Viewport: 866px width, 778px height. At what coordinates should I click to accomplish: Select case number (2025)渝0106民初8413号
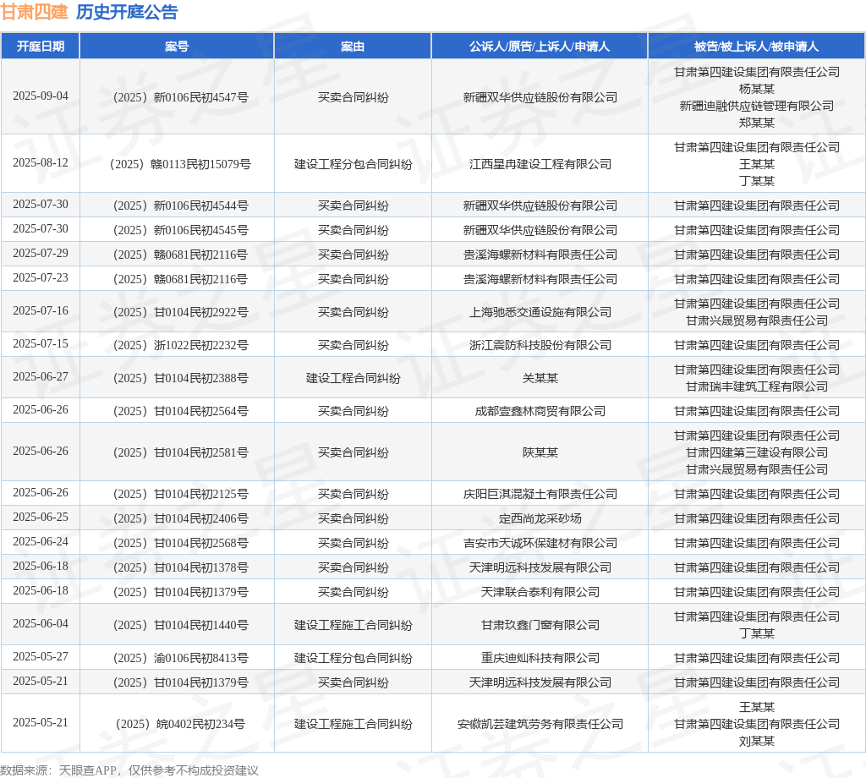click(181, 658)
